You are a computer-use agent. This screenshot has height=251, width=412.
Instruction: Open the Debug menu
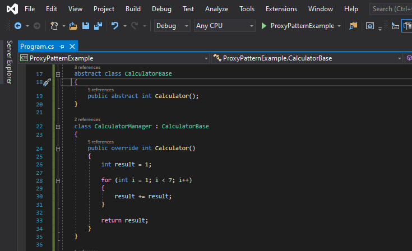161,9
